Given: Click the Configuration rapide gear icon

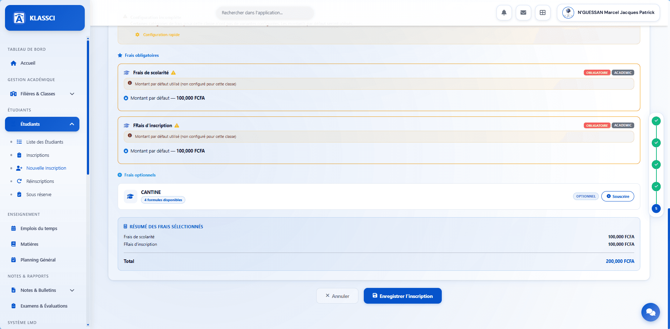Looking at the screenshot, I should (x=137, y=35).
